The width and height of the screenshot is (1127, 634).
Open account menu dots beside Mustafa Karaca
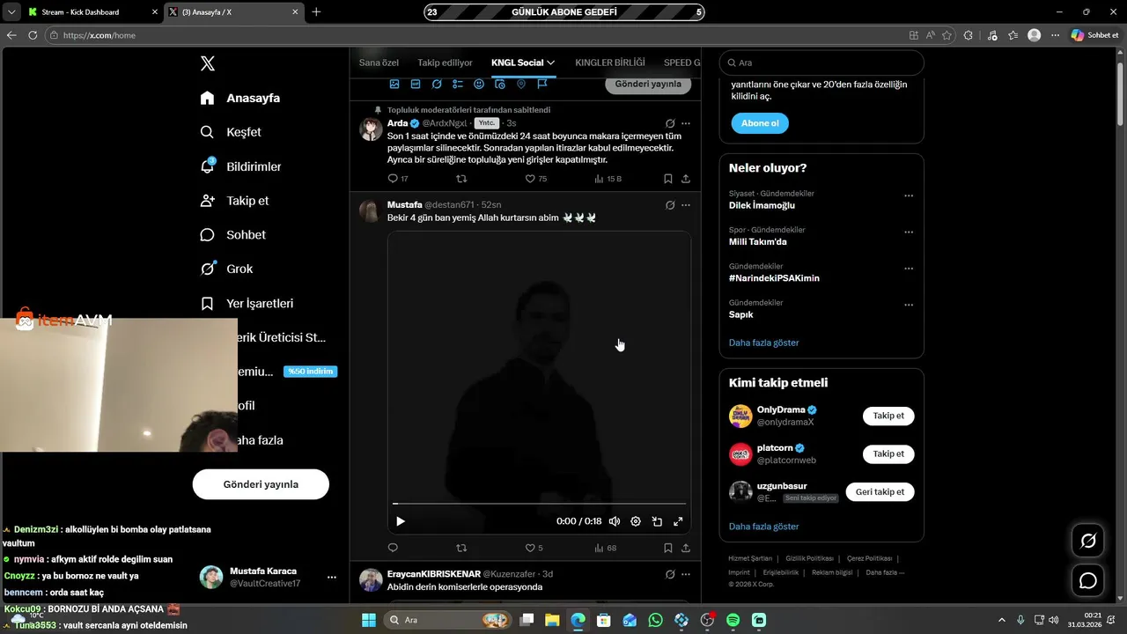coord(332,578)
